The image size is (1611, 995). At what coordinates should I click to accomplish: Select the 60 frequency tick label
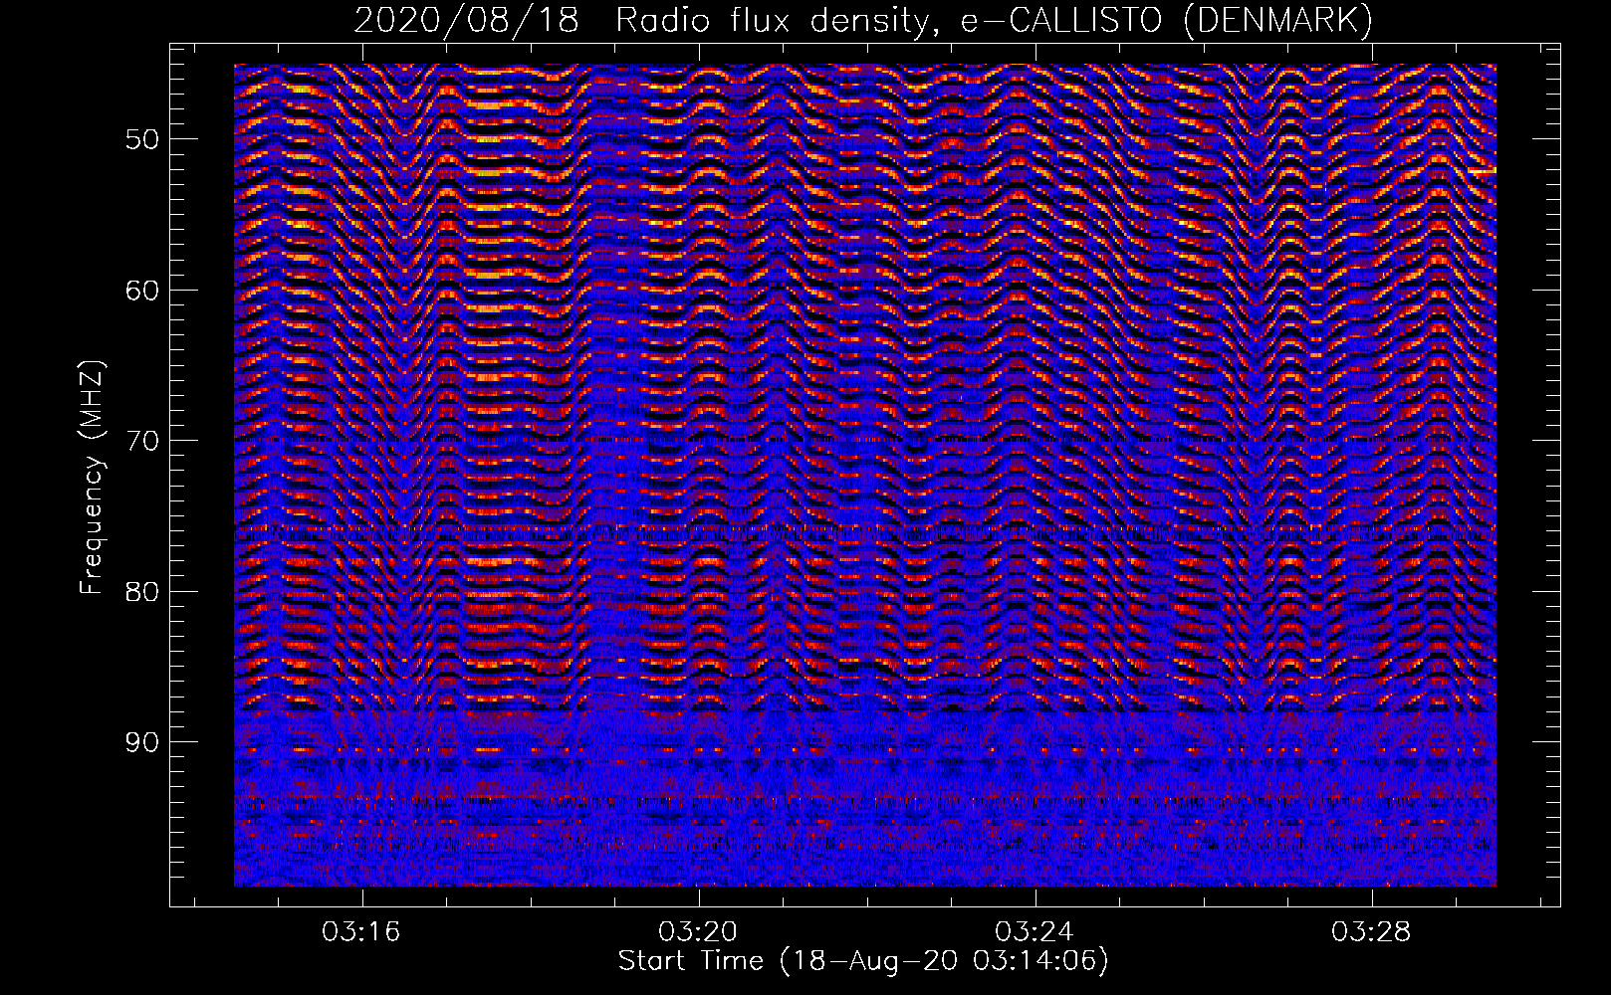(142, 291)
